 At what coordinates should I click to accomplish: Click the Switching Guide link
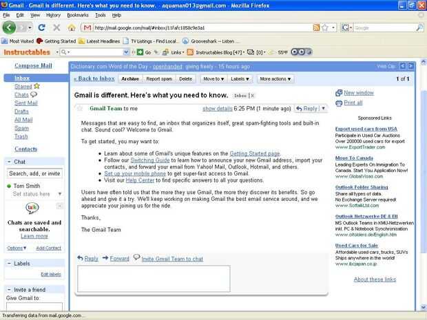150,160
